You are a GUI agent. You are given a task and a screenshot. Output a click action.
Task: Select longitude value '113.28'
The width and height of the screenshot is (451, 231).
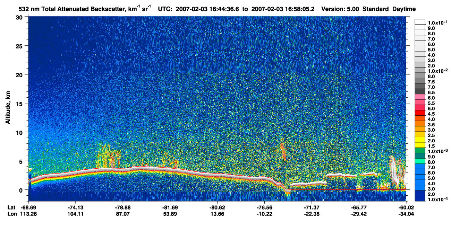pos(29,214)
